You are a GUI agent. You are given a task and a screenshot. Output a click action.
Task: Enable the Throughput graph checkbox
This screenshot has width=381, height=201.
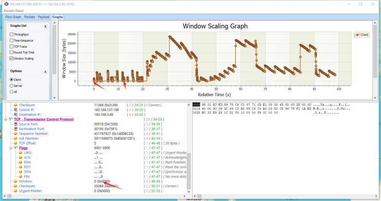coord(12,34)
